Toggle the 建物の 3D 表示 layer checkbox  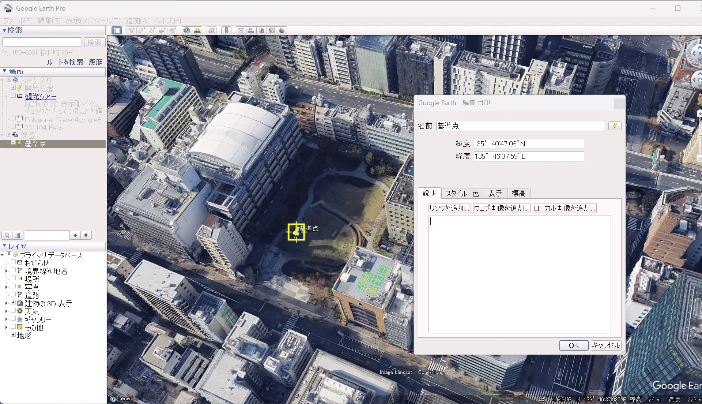pos(14,303)
